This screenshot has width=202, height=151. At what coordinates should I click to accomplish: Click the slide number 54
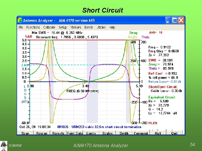tap(192, 145)
